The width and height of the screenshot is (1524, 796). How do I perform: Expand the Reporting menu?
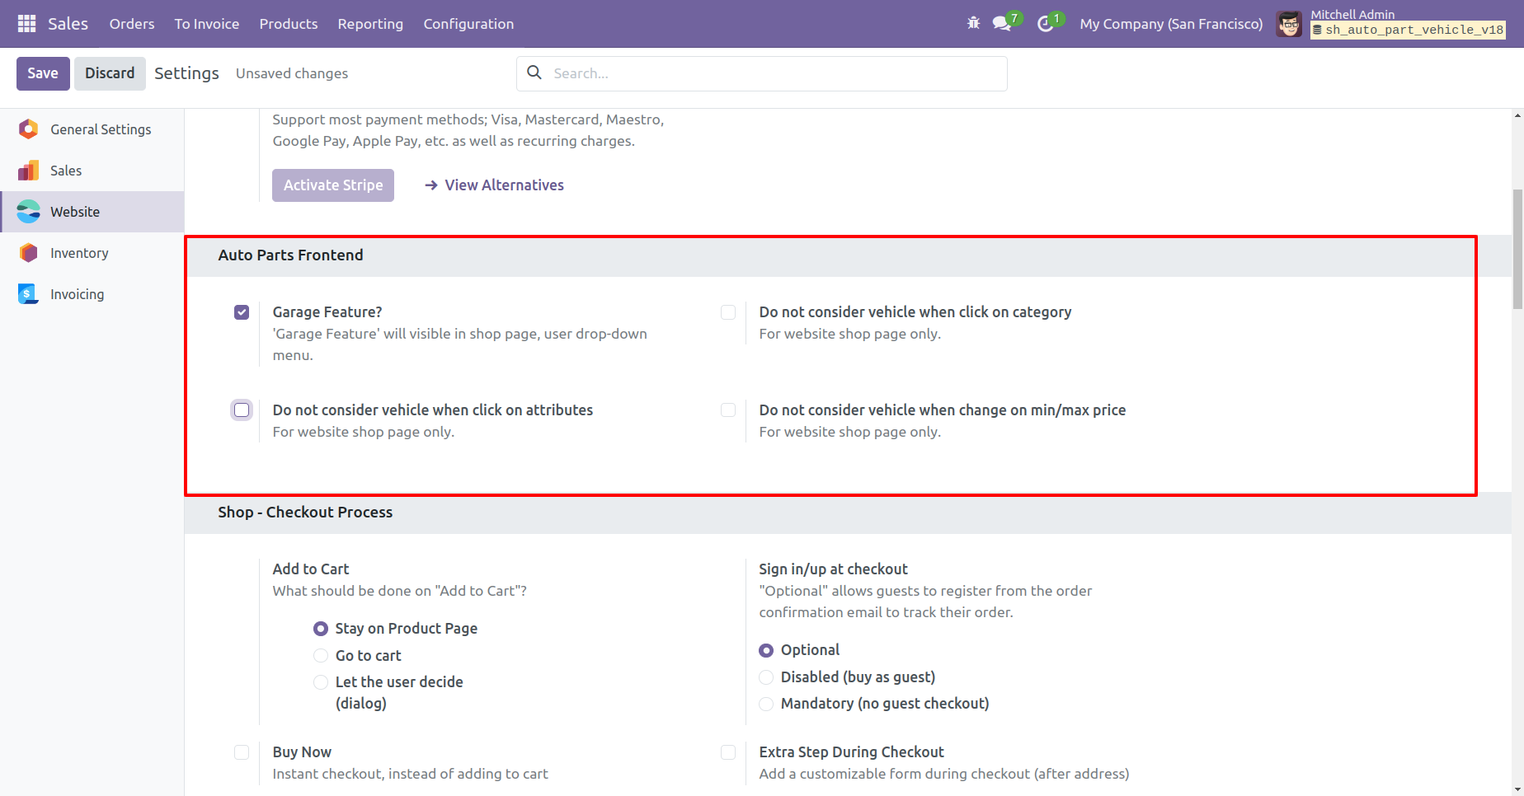(x=370, y=24)
